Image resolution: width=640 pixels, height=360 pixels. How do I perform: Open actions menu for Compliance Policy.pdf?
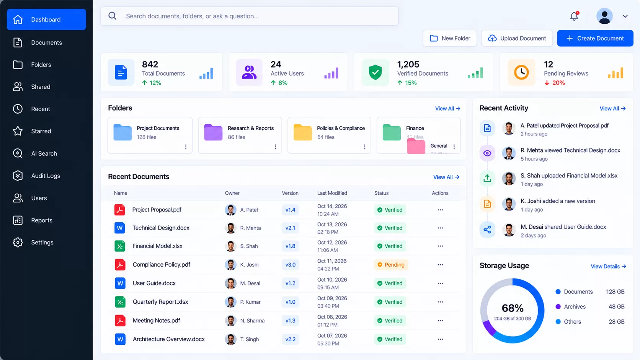pos(440,265)
